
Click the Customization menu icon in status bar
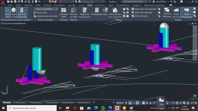point(196,103)
